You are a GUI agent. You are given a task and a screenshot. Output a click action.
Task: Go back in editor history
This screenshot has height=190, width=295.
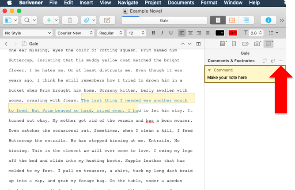(x=6, y=44)
